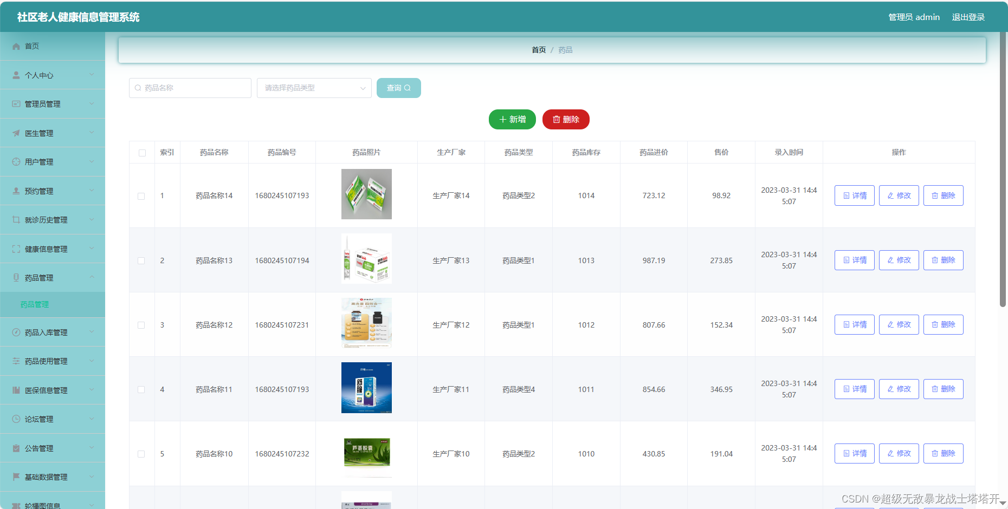Check the box for row 药品名称13
Viewport: 1008px width, 509px height.
coord(141,260)
